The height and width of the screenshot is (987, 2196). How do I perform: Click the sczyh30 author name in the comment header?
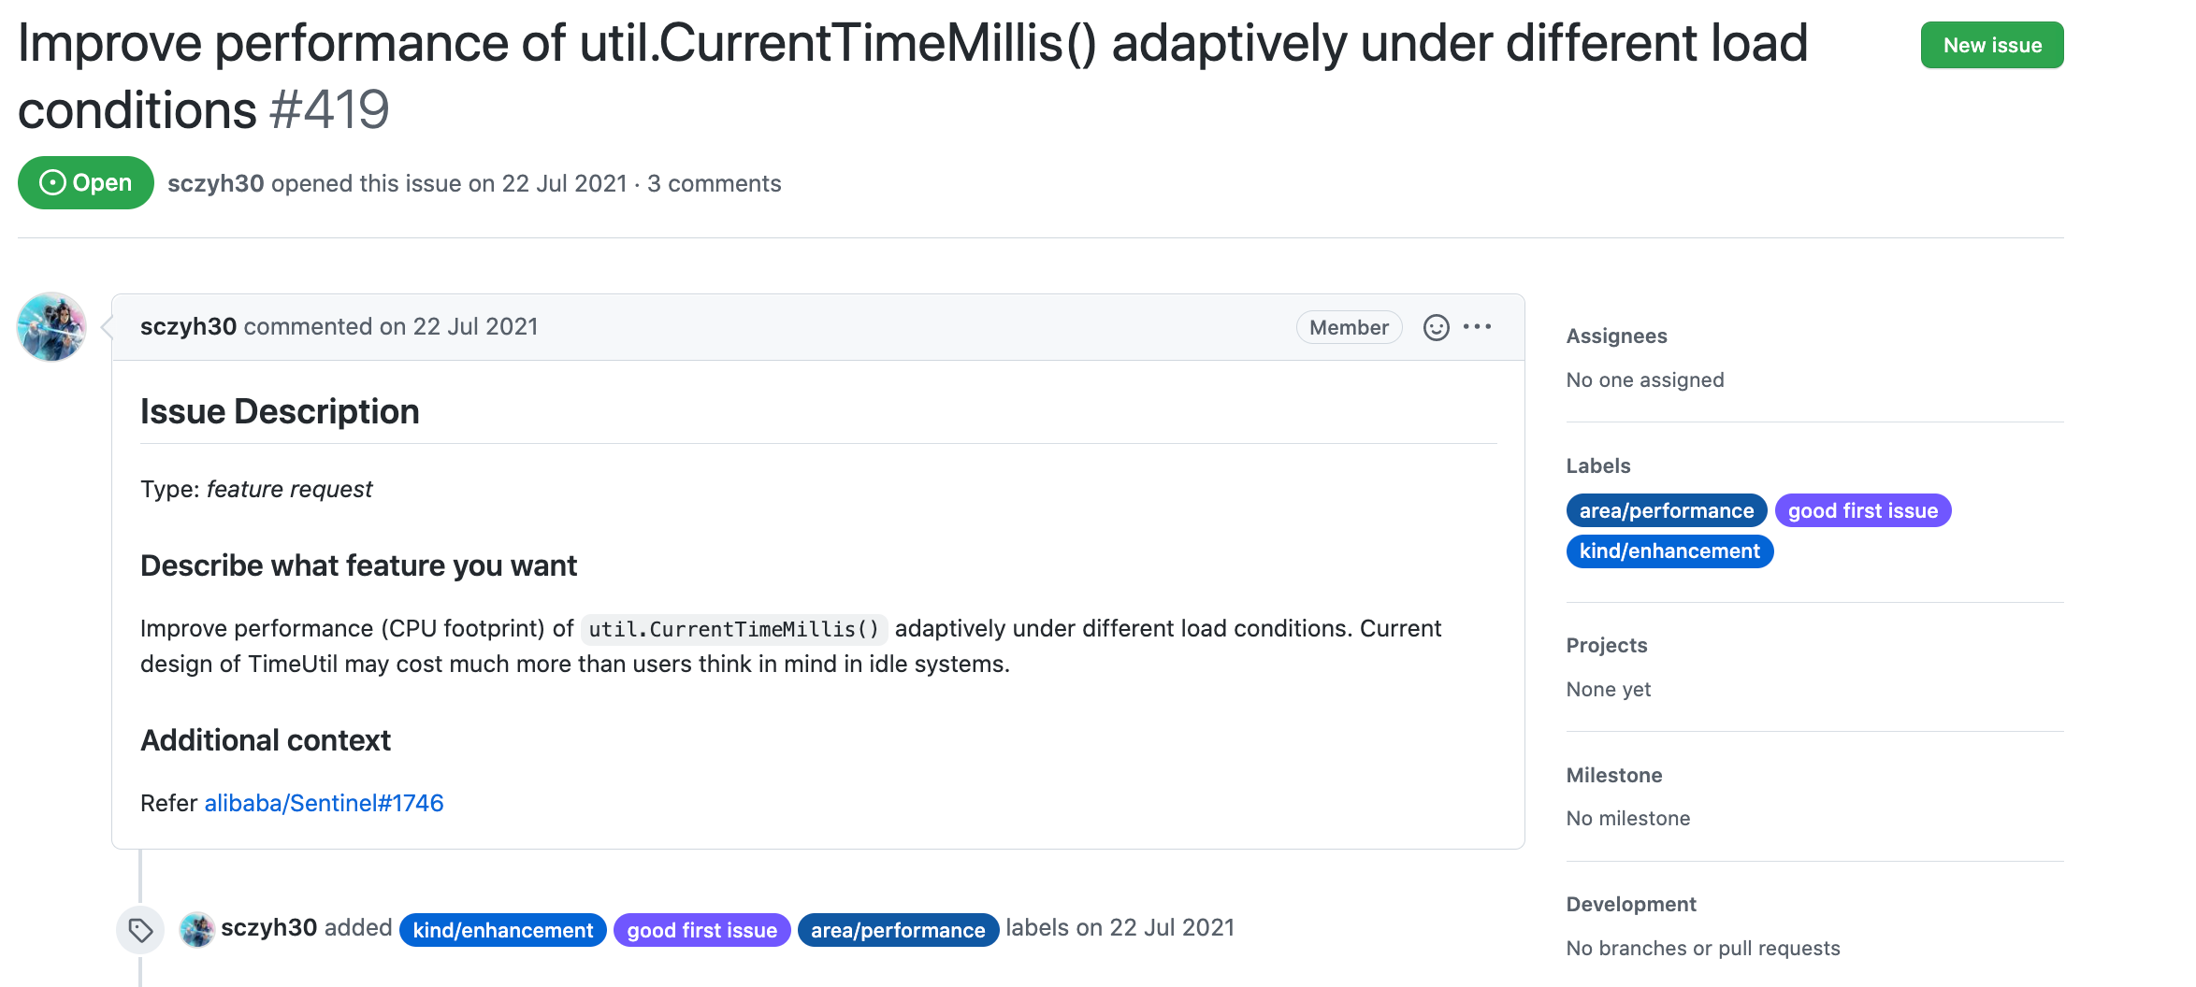coord(188,326)
